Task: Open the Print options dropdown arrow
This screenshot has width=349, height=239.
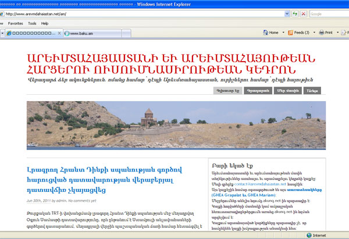Action: pyautogui.click(x=338, y=33)
